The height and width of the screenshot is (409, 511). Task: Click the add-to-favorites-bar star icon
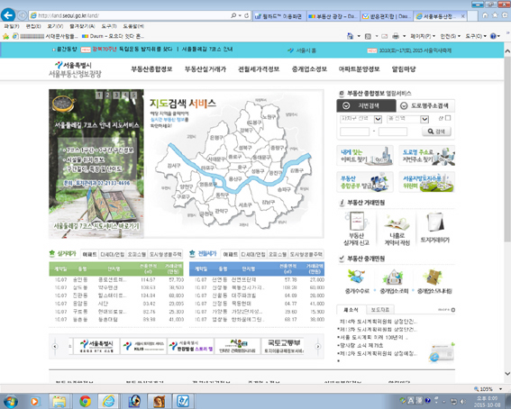tap(6, 36)
